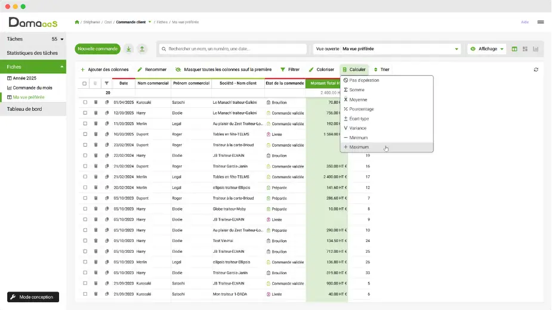
Task: Delete the 01/04/2025 Kurosaki row via trash icon
Action: click(95, 103)
